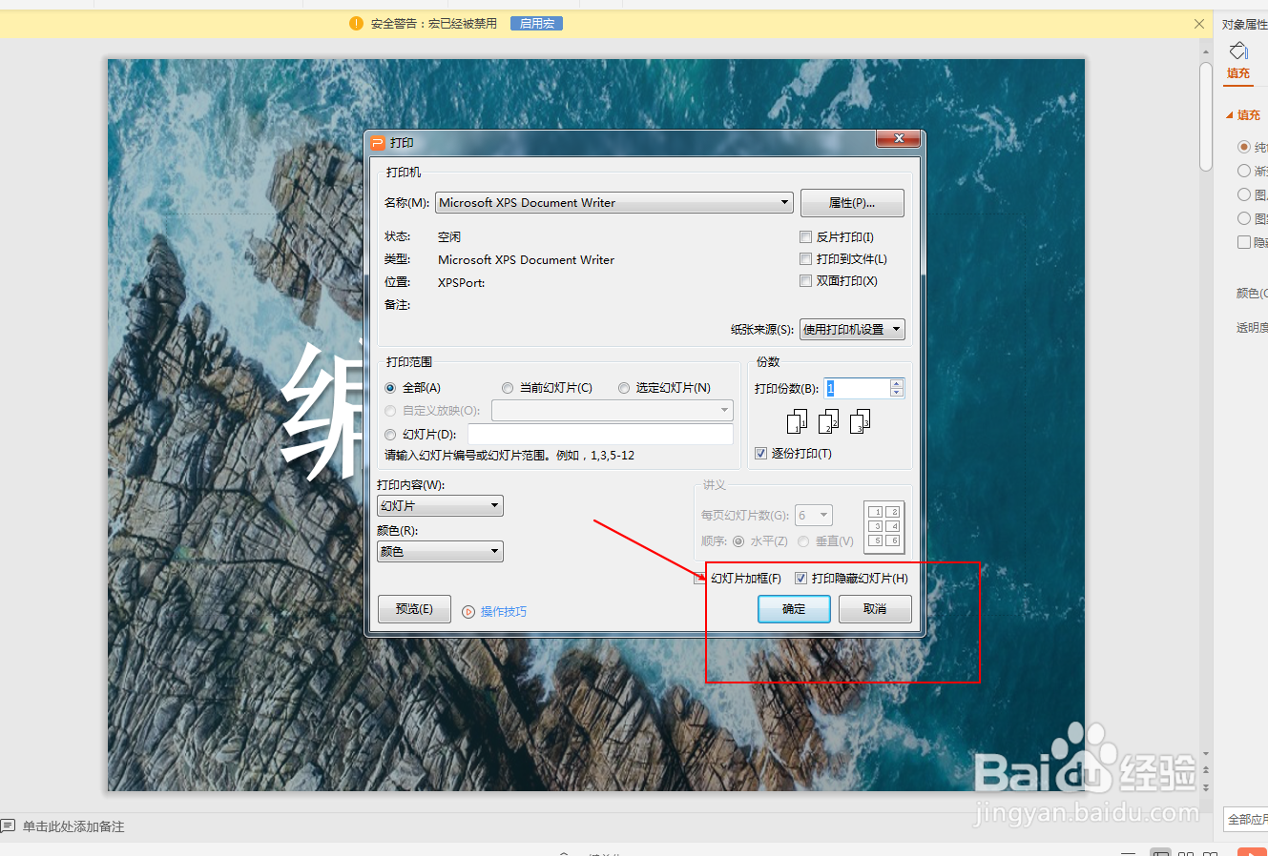Click the 预览(E) button
The image size is (1268, 856).
click(414, 609)
